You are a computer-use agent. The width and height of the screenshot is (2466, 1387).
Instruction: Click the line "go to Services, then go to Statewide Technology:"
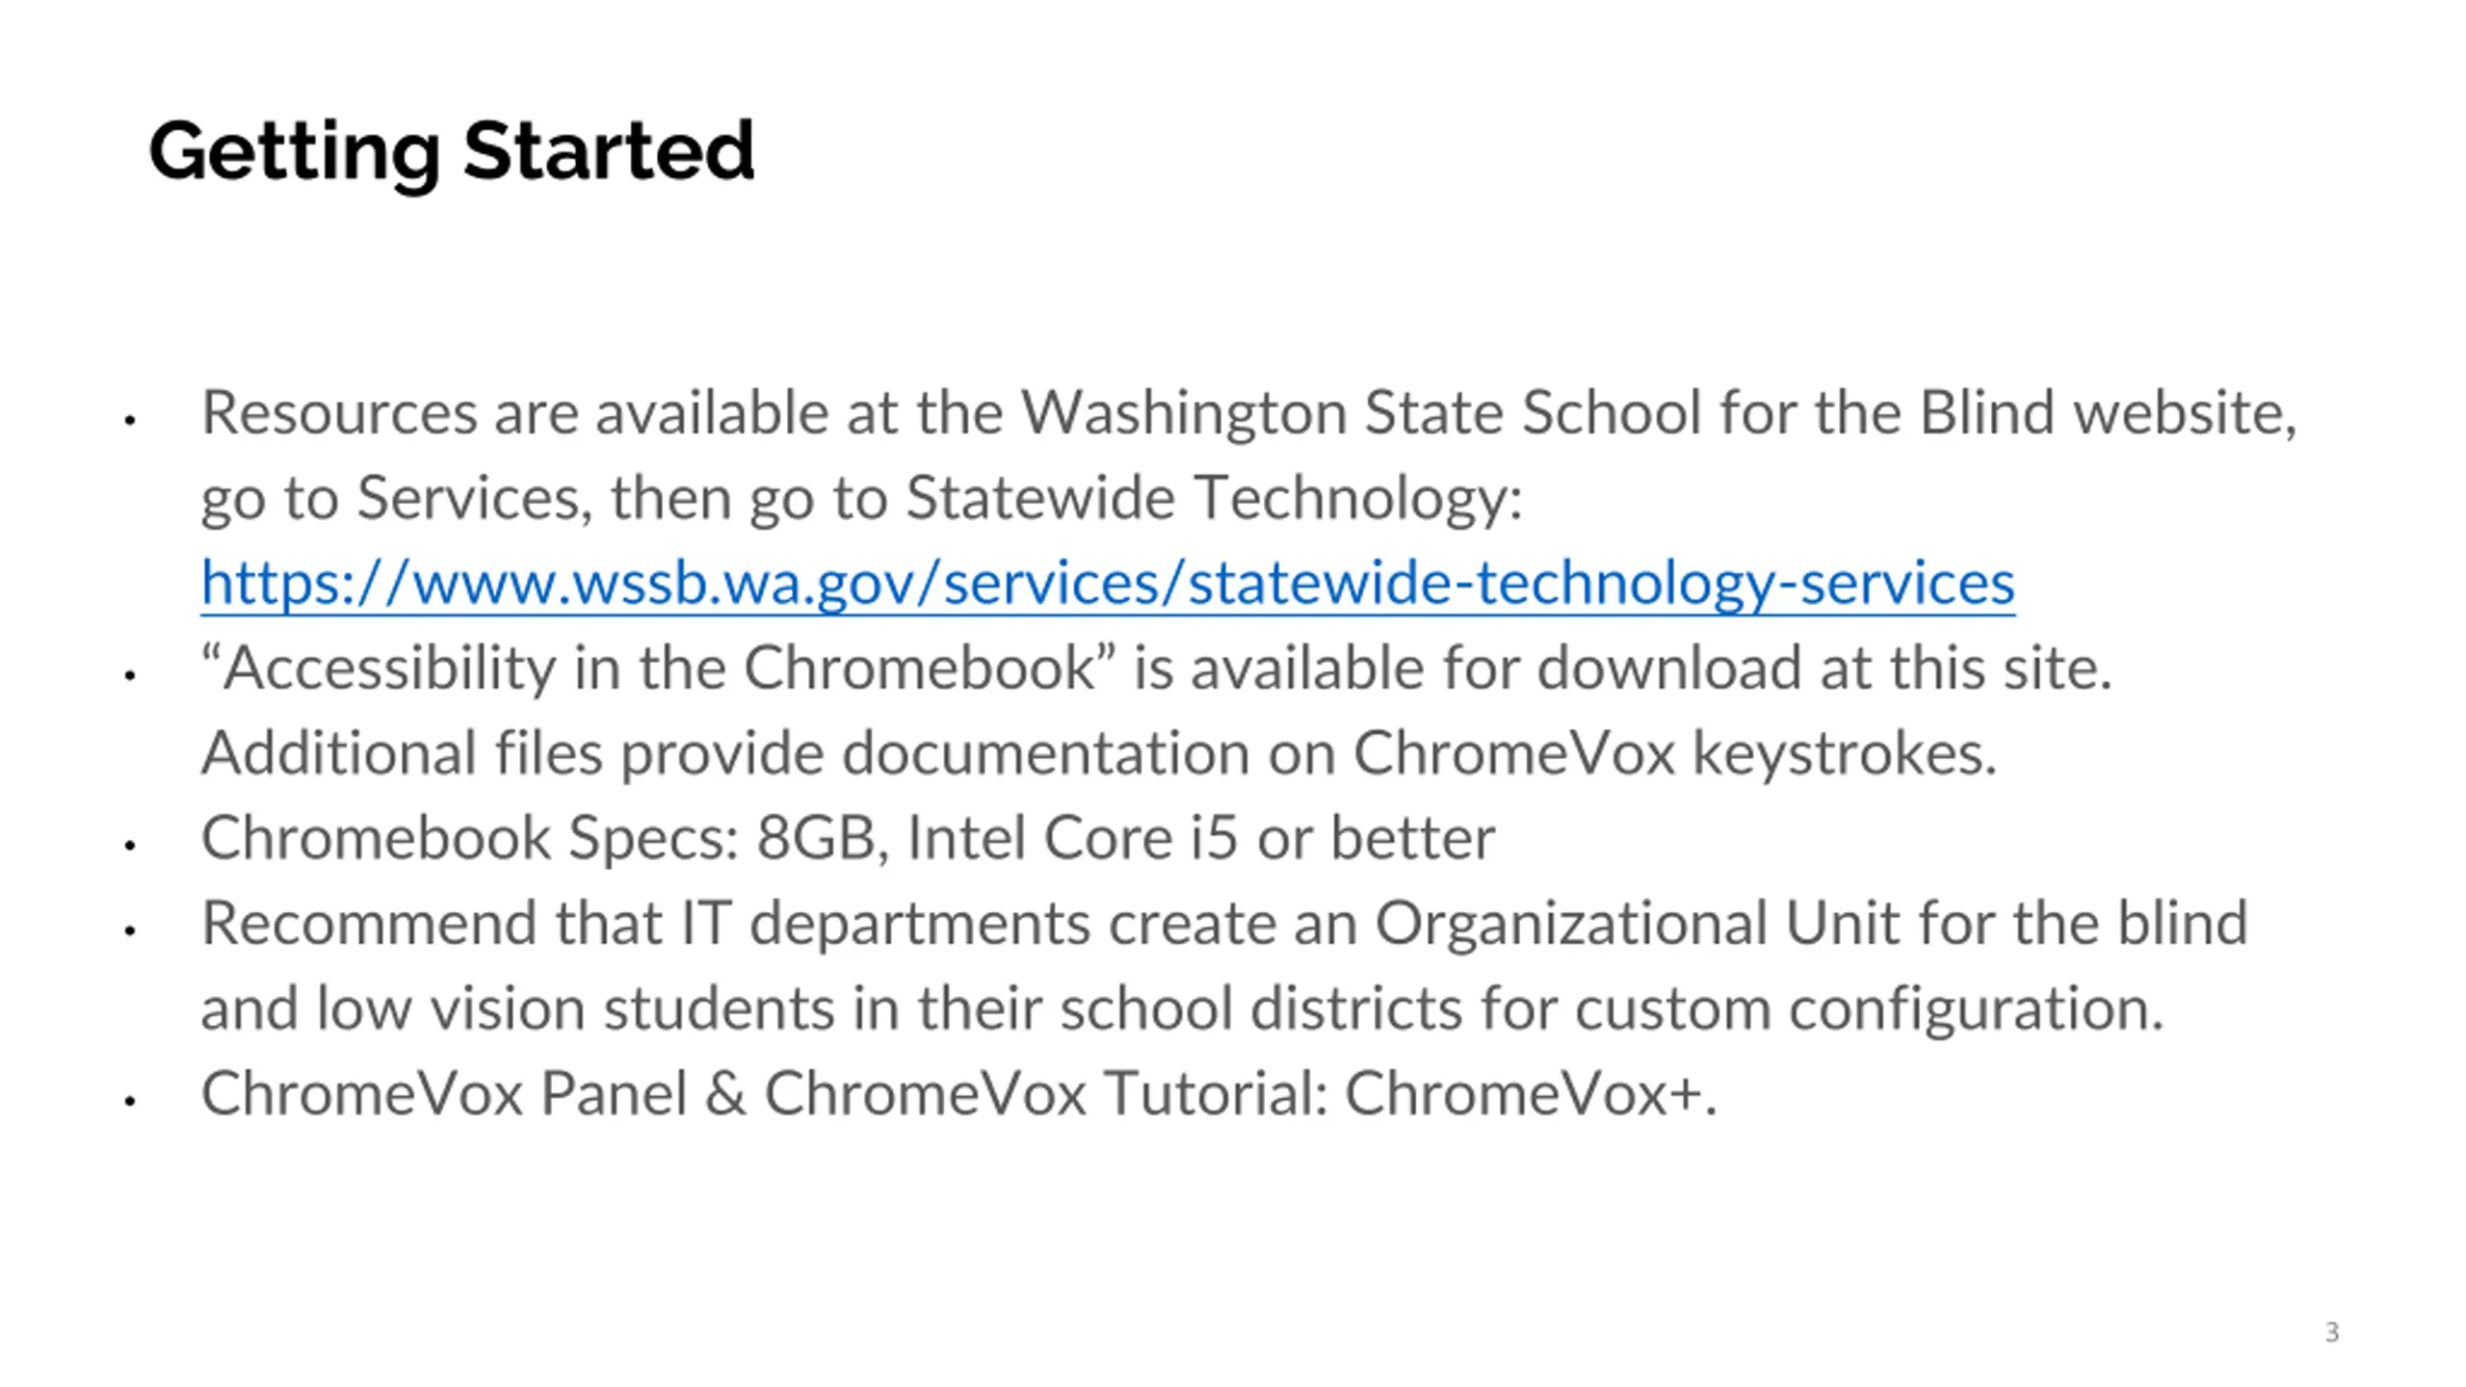[x=862, y=499]
